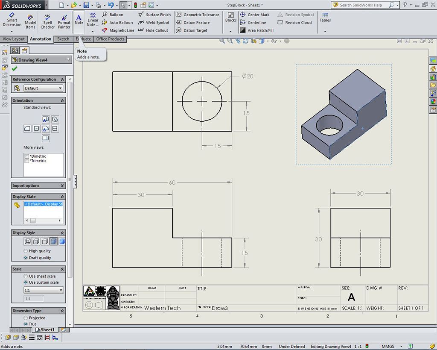Open the Default configuration dropdown

click(x=43, y=88)
